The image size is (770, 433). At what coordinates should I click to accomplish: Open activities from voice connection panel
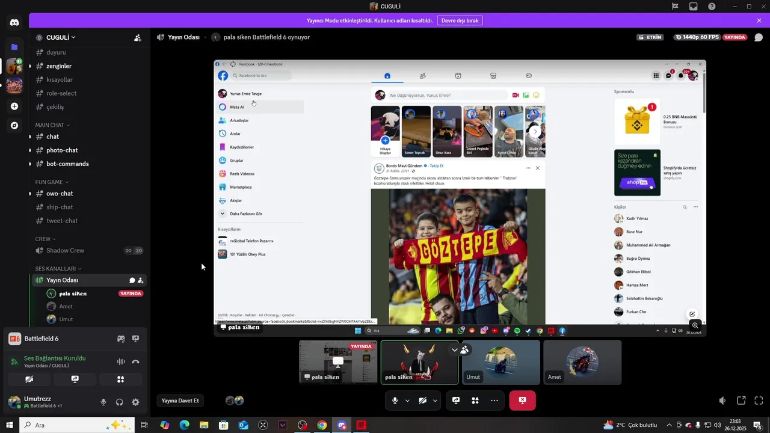pyautogui.click(x=121, y=379)
